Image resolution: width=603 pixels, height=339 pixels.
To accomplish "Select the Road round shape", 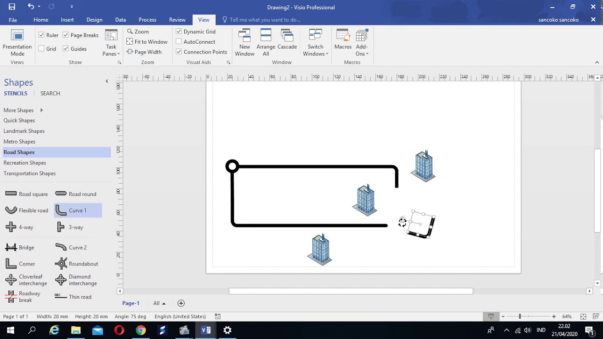I will point(76,194).
